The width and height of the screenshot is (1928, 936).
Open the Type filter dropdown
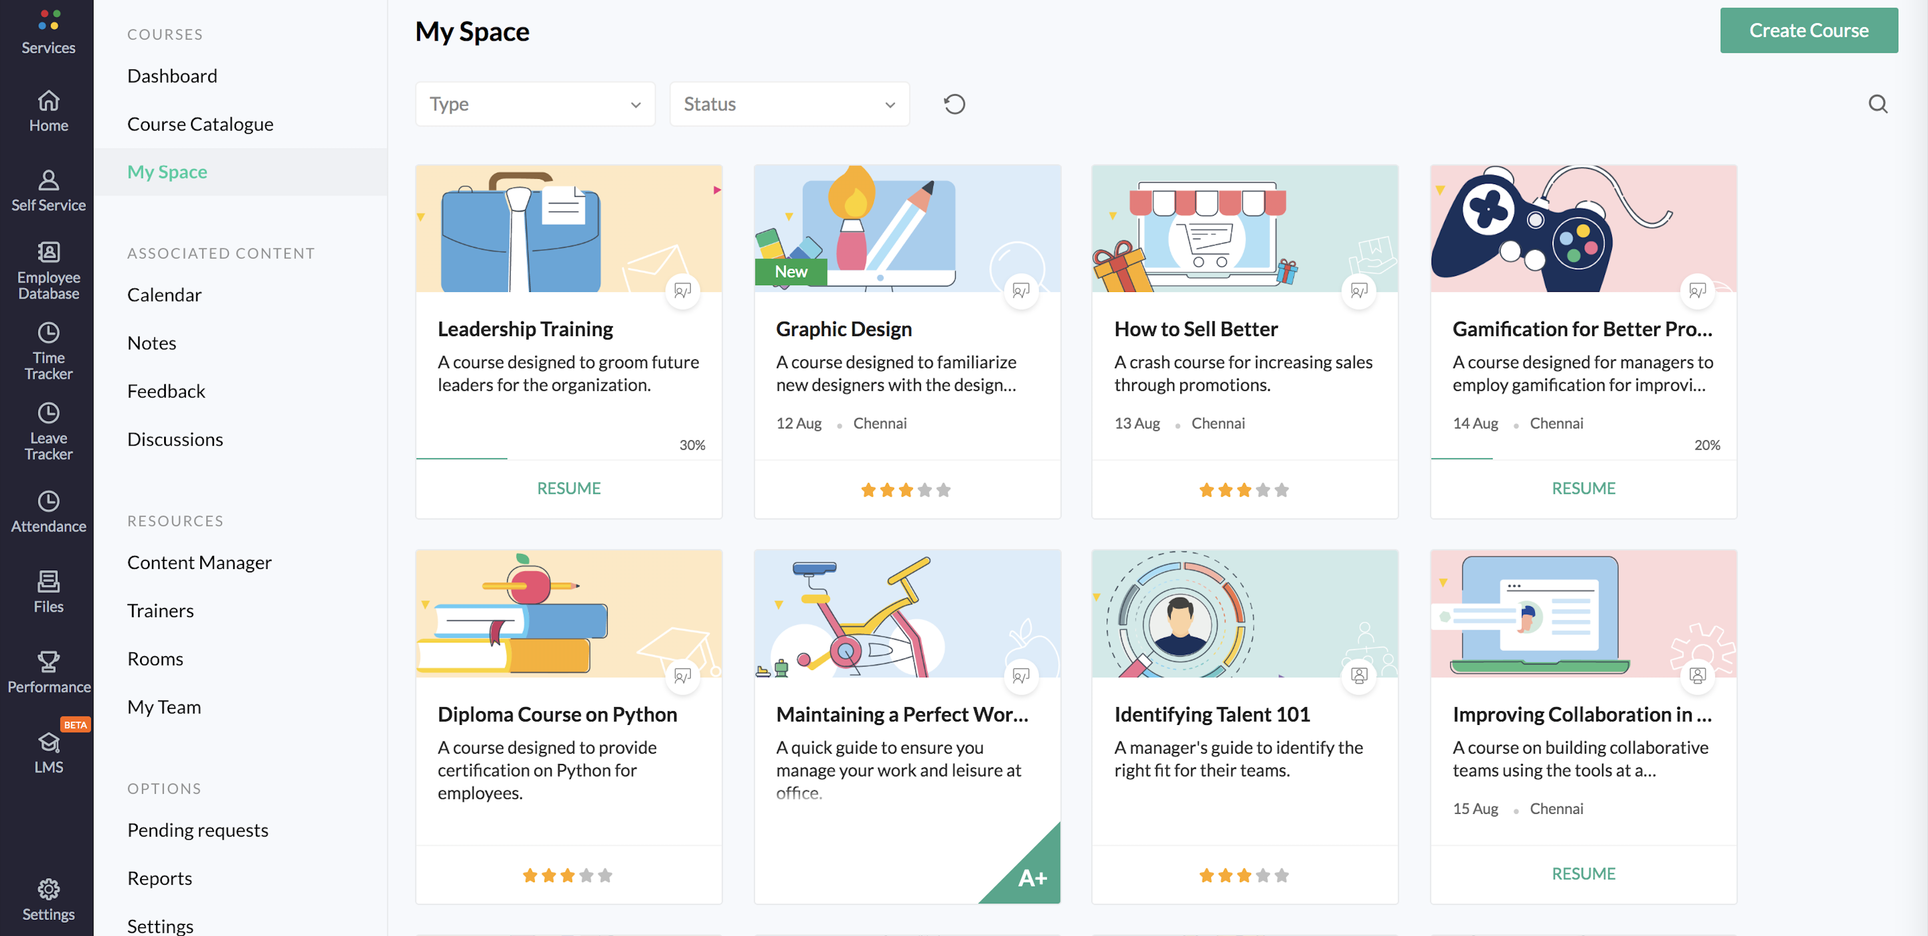pyautogui.click(x=534, y=103)
